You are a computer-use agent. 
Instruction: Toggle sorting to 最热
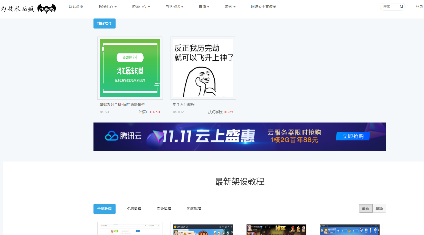coord(379,208)
